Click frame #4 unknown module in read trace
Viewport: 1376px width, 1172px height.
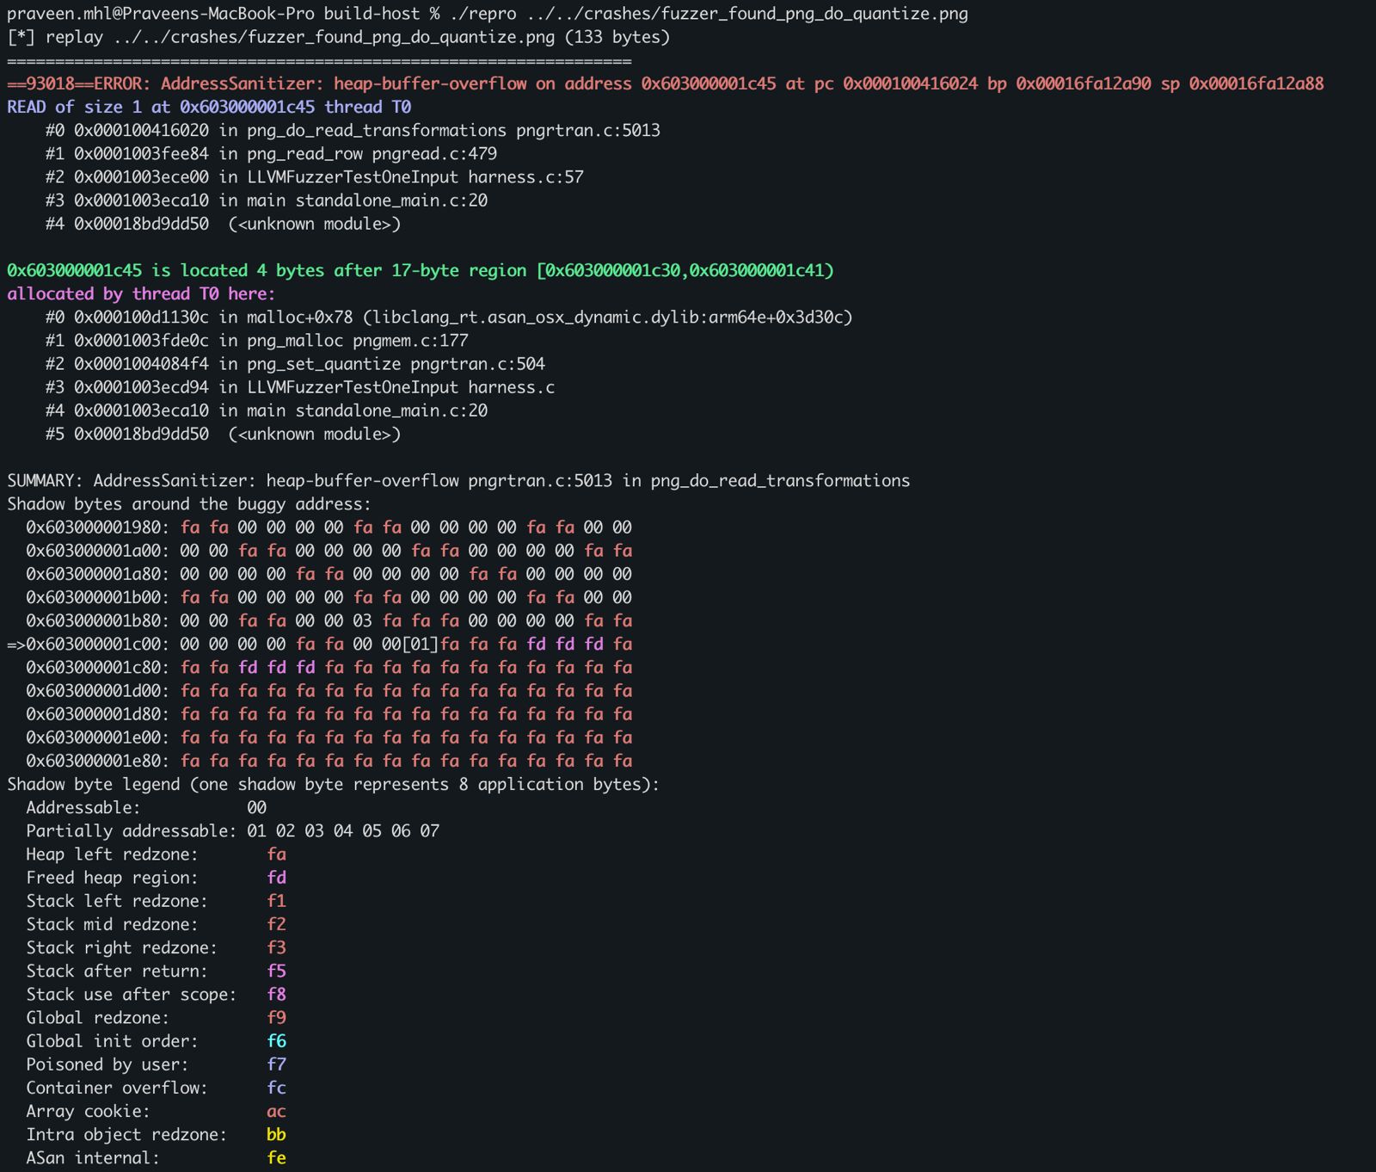point(223,223)
